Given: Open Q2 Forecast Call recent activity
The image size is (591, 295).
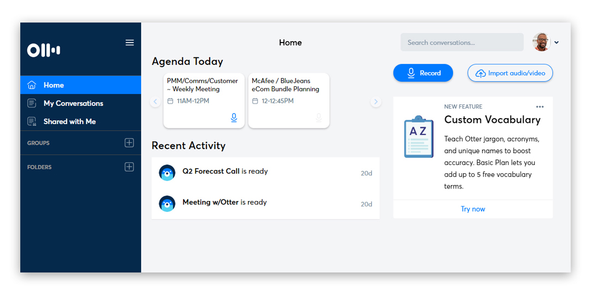Looking at the screenshot, I should point(266,173).
